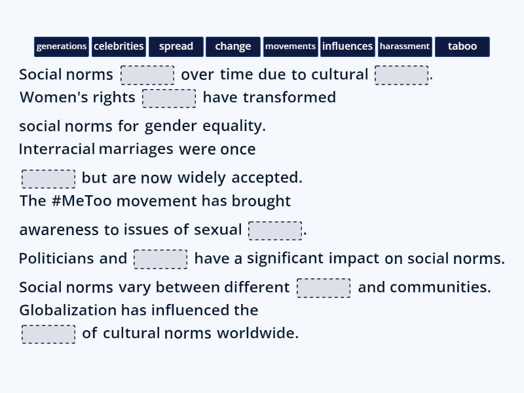Click the "influences" word tile
This screenshot has width=524, height=393.
[348, 47]
